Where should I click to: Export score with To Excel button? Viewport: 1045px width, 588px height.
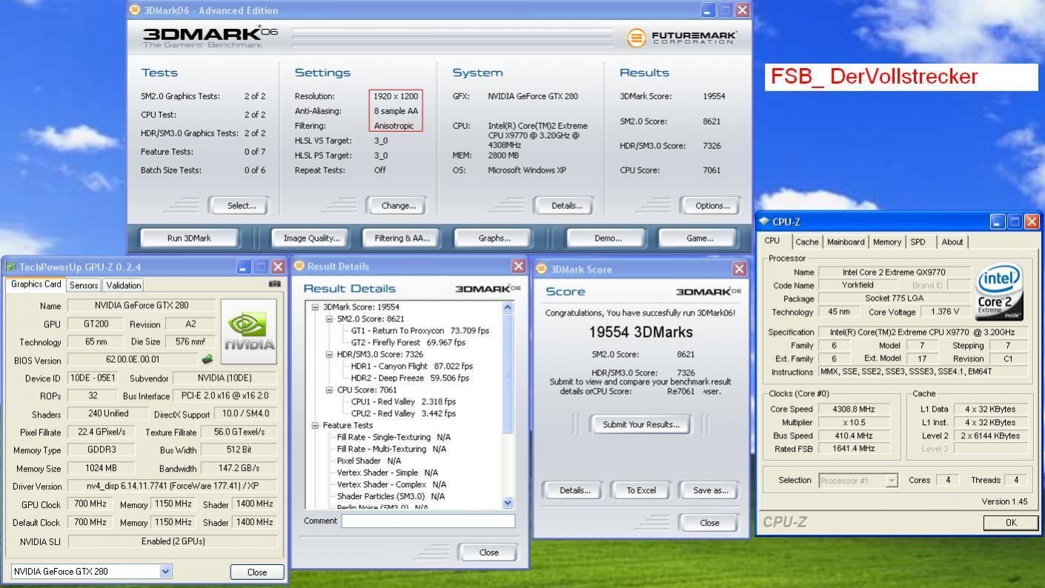coord(641,490)
